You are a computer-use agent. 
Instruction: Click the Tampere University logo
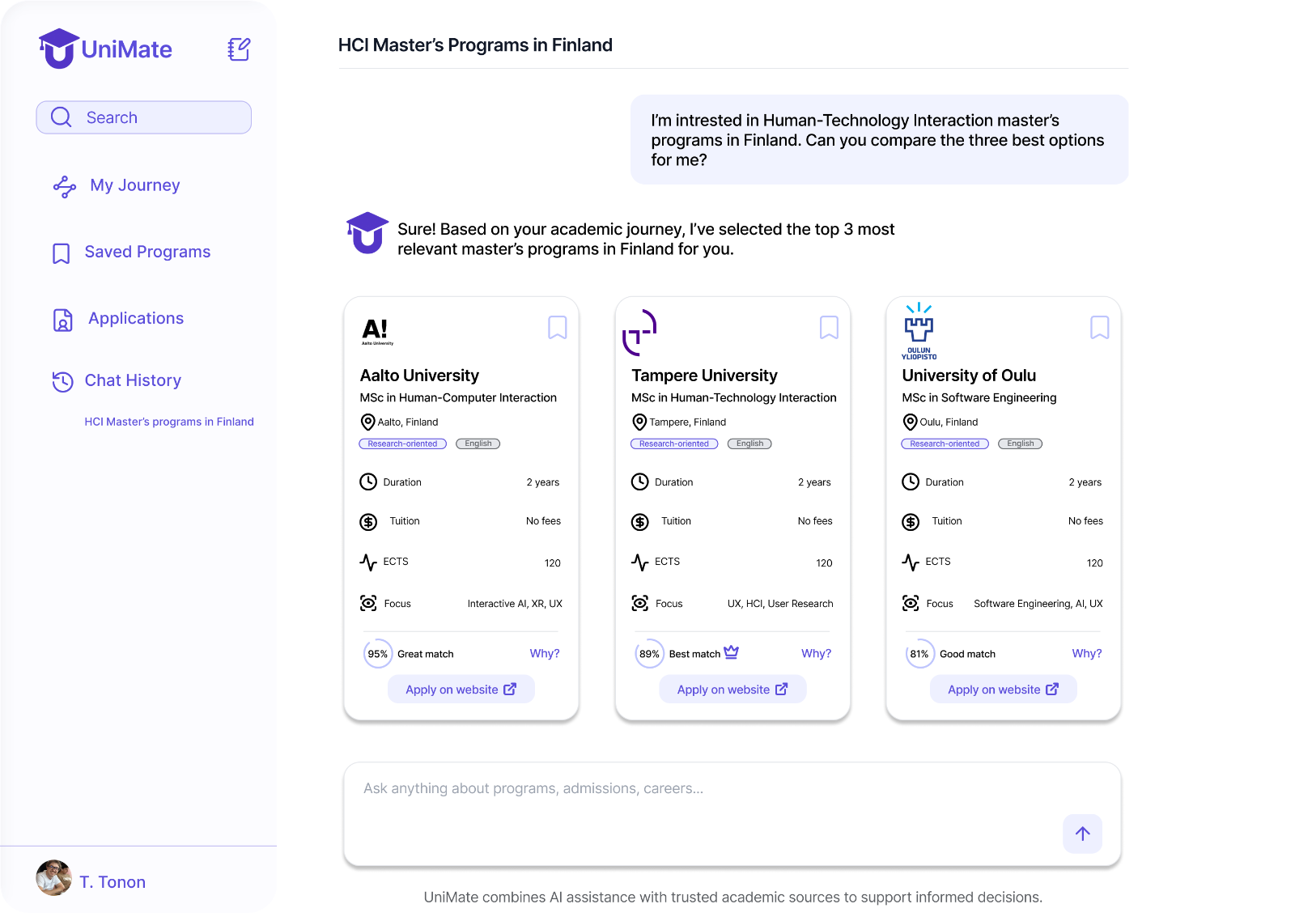(639, 332)
